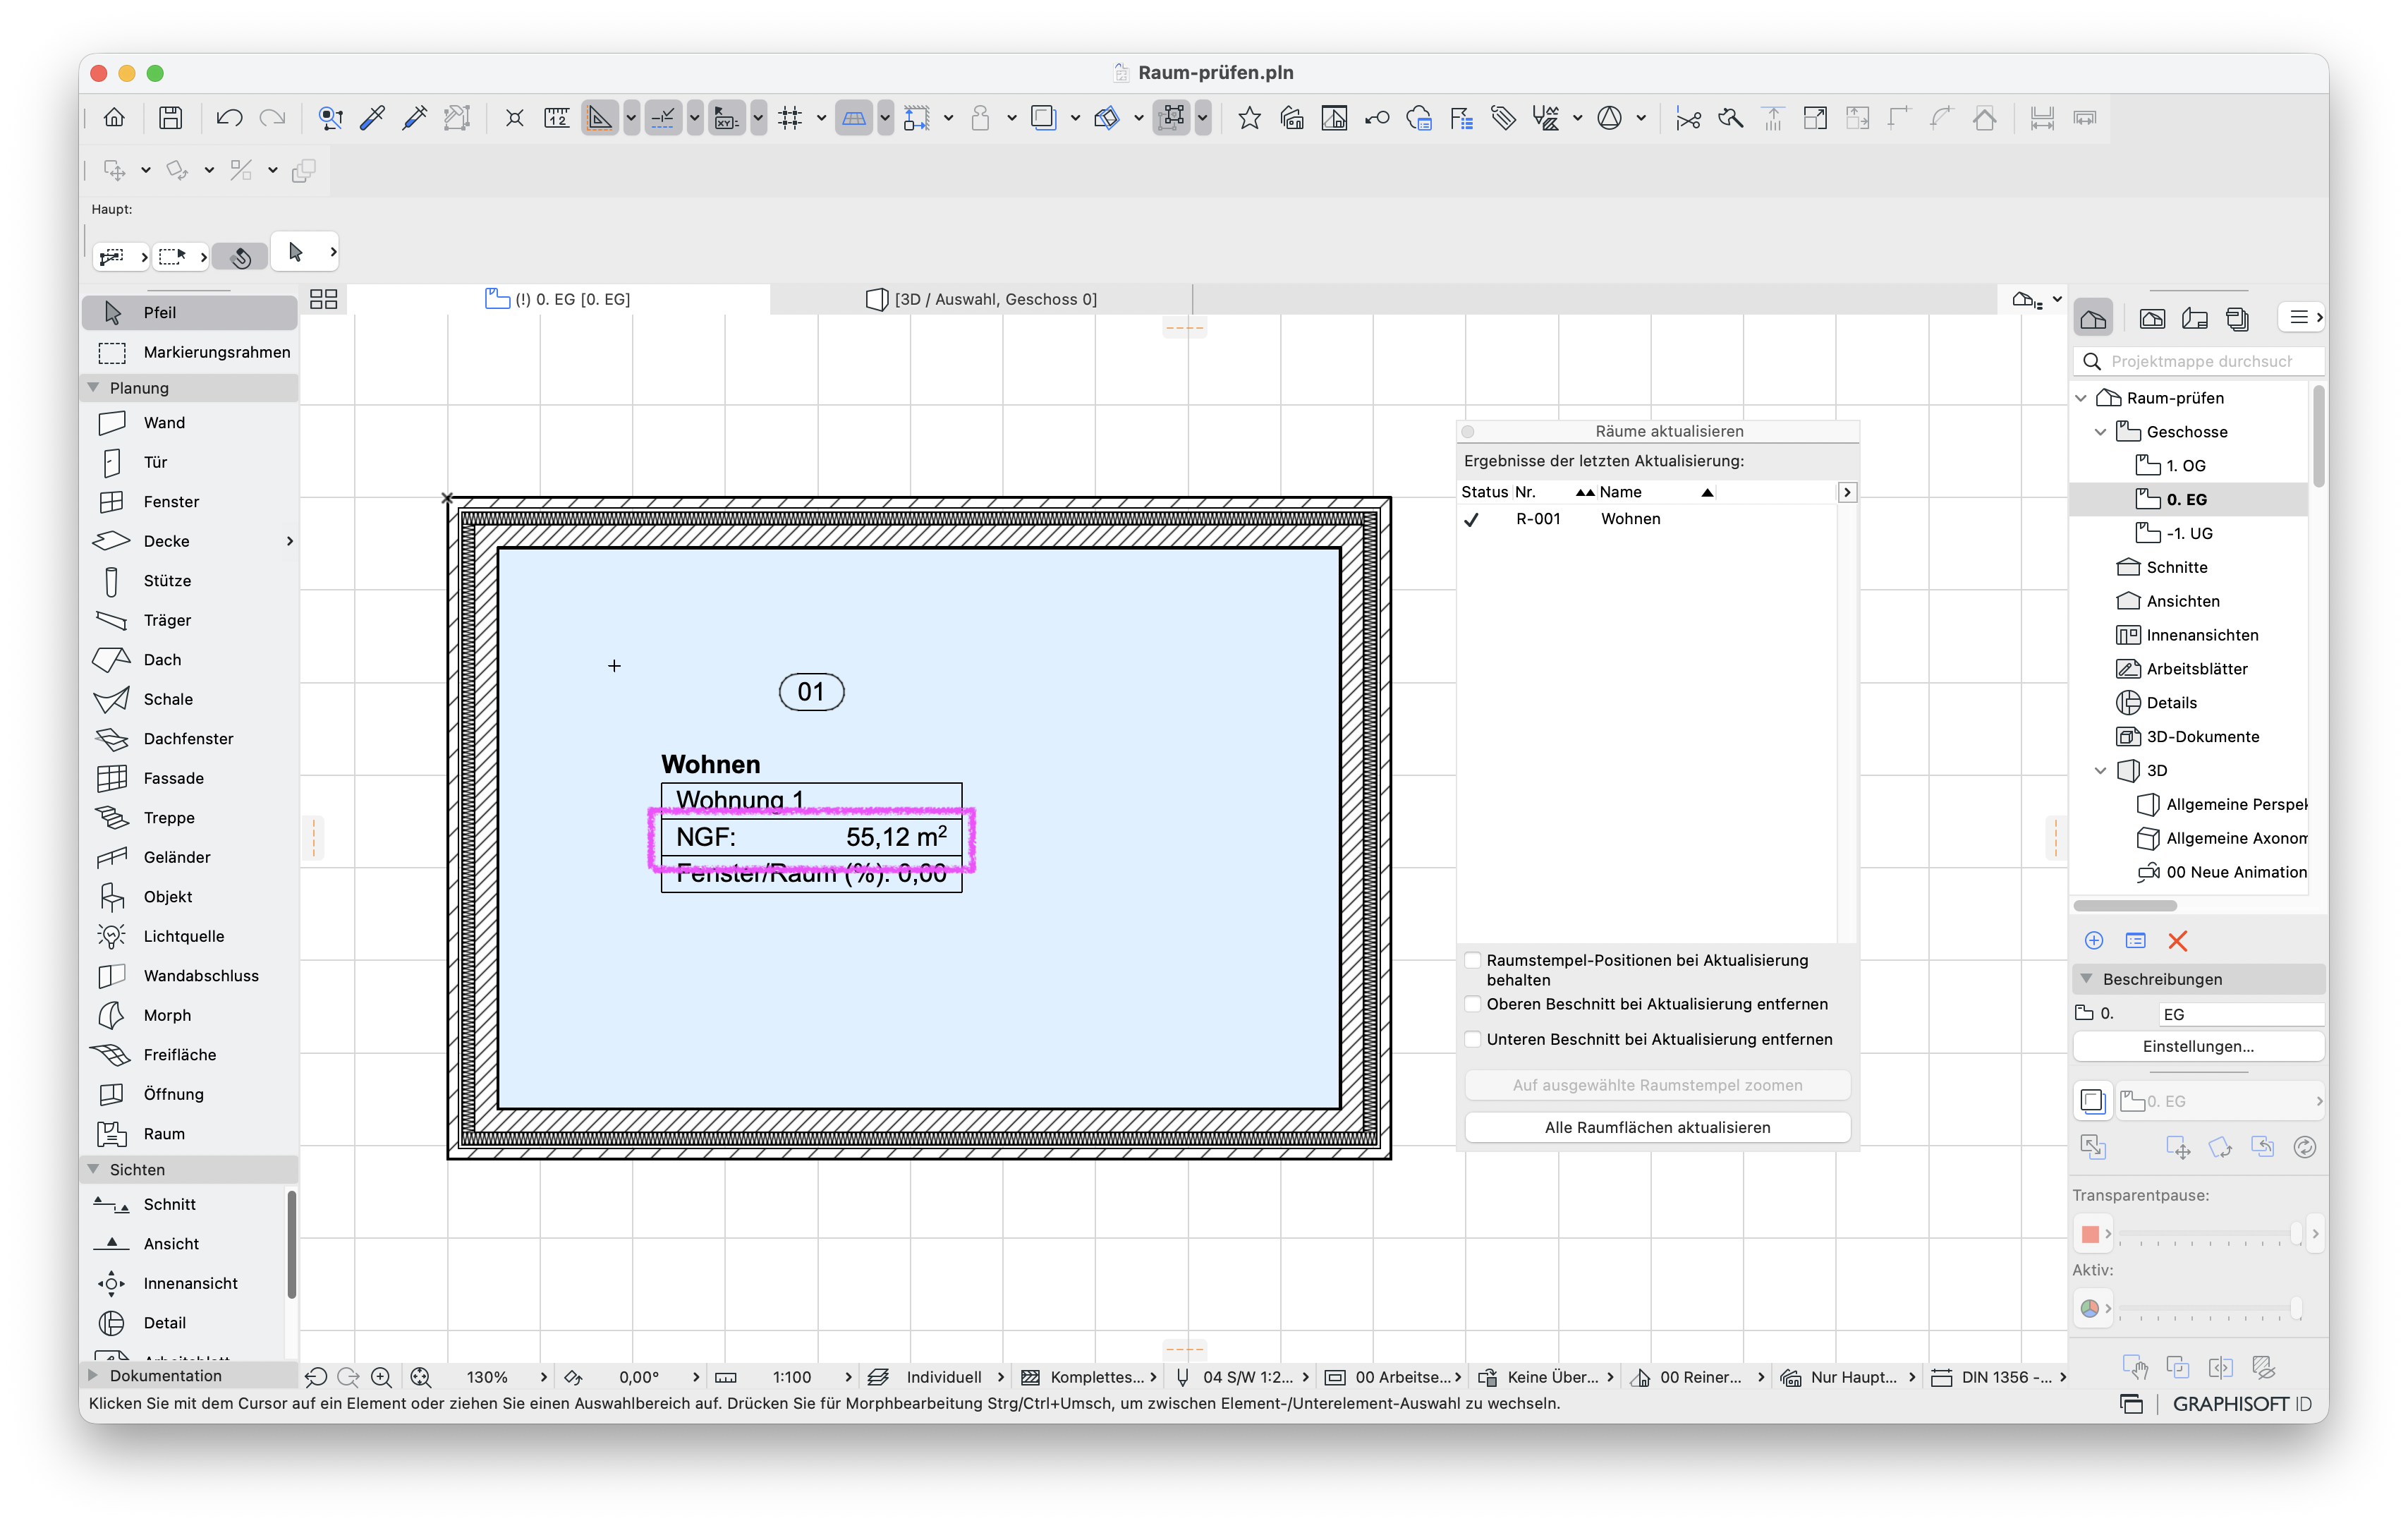Viewport: 2408px width, 1528px height.
Task: Check Oberen Beschnitt bei Aktualisierung entfernen
Action: point(1473,1004)
